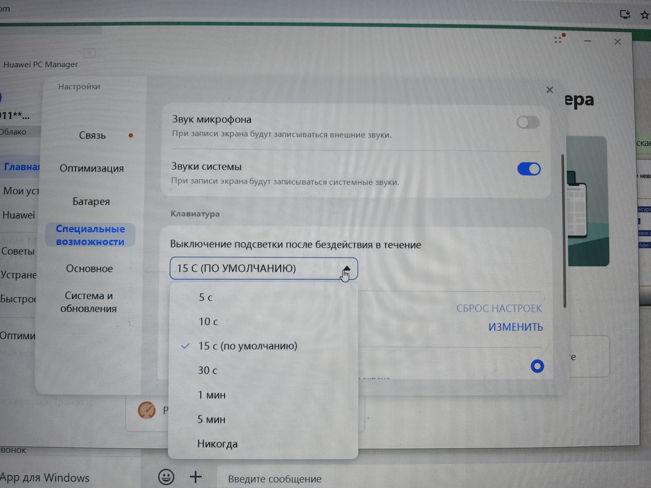Disable the Звуки системы toggle

tap(529, 169)
